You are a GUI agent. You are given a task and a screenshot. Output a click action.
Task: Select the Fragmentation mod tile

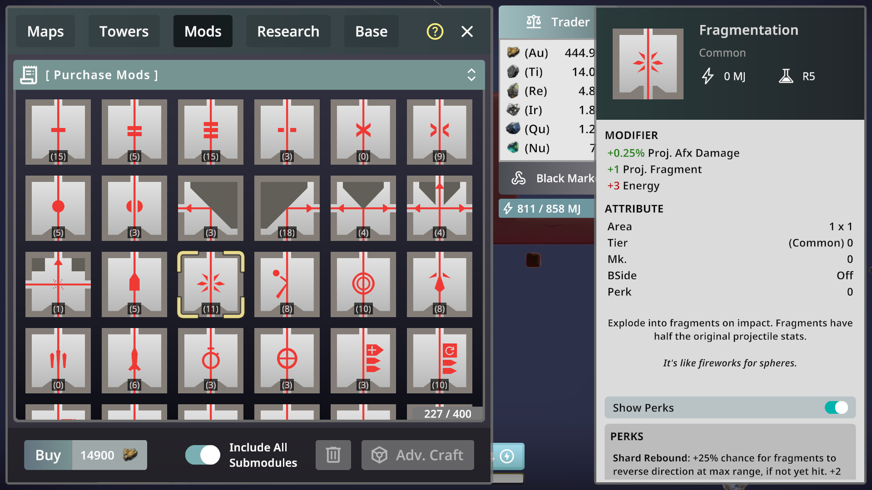coord(211,284)
